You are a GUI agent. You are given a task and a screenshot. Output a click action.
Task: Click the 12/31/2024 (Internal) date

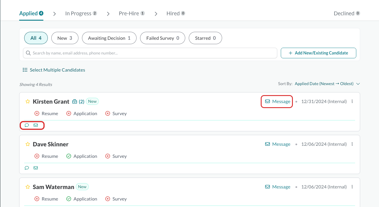click(324, 102)
